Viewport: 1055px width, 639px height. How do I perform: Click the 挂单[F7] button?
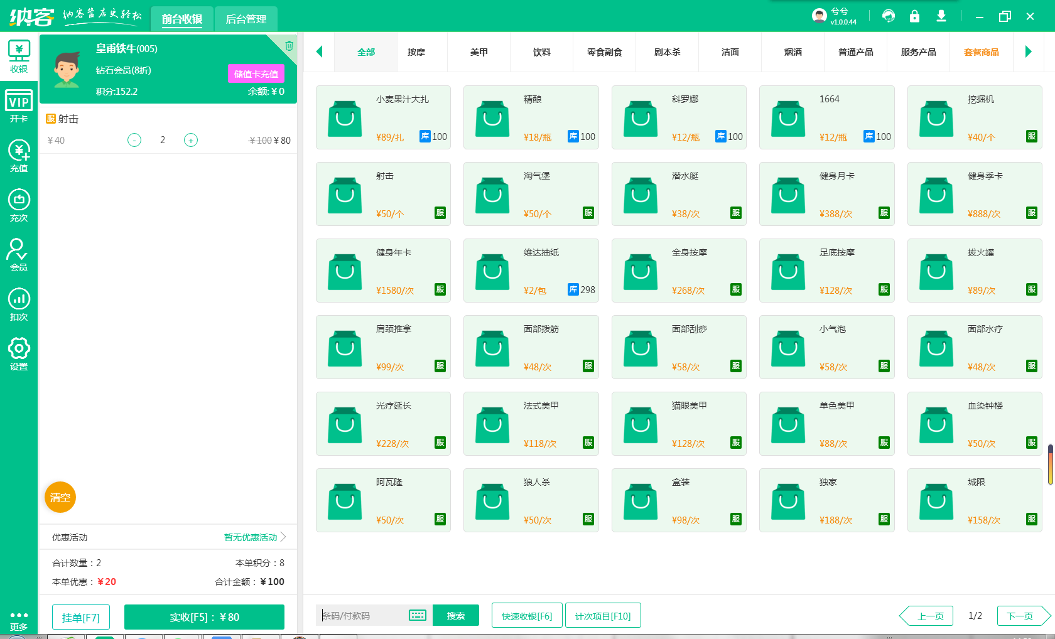[x=81, y=617]
